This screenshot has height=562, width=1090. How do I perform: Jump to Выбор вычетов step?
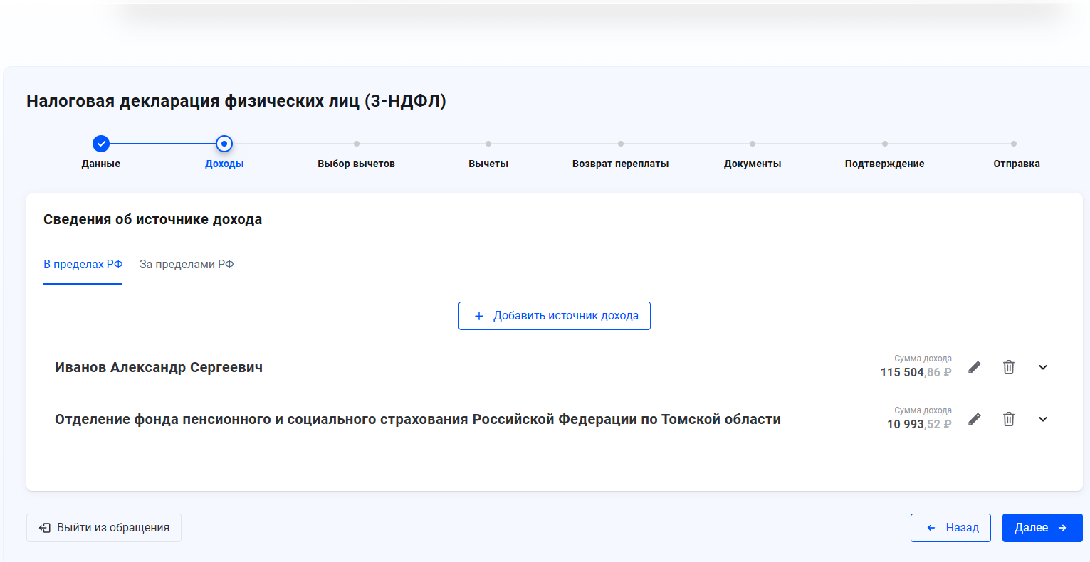point(356,144)
